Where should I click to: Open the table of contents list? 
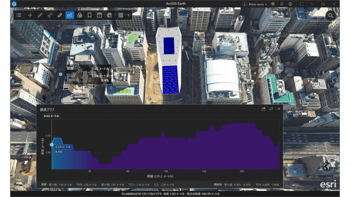point(19,15)
